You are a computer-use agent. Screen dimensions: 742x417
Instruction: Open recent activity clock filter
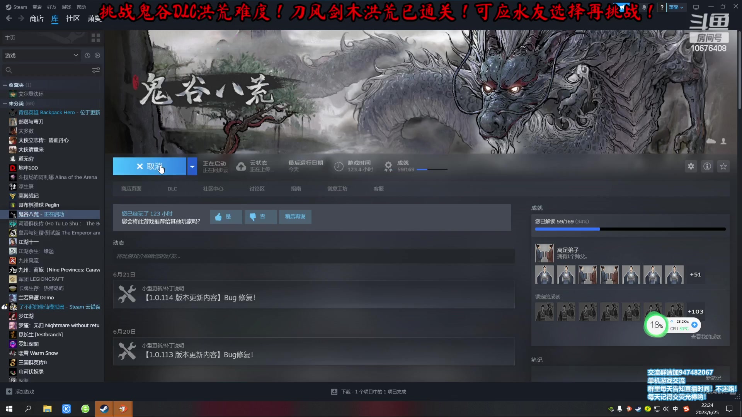87,56
